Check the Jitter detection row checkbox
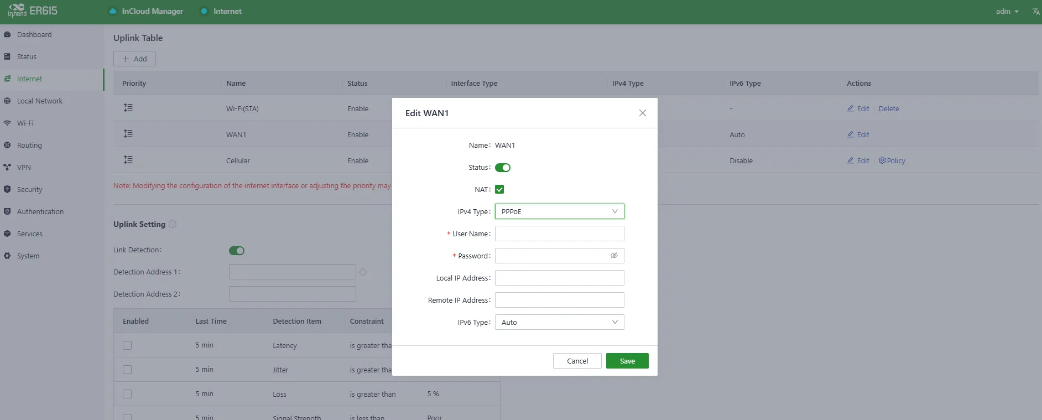1042x420 pixels. pyautogui.click(x=127, y=370)
